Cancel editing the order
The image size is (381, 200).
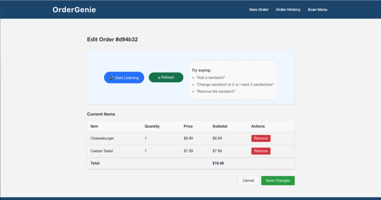(248, 181)
